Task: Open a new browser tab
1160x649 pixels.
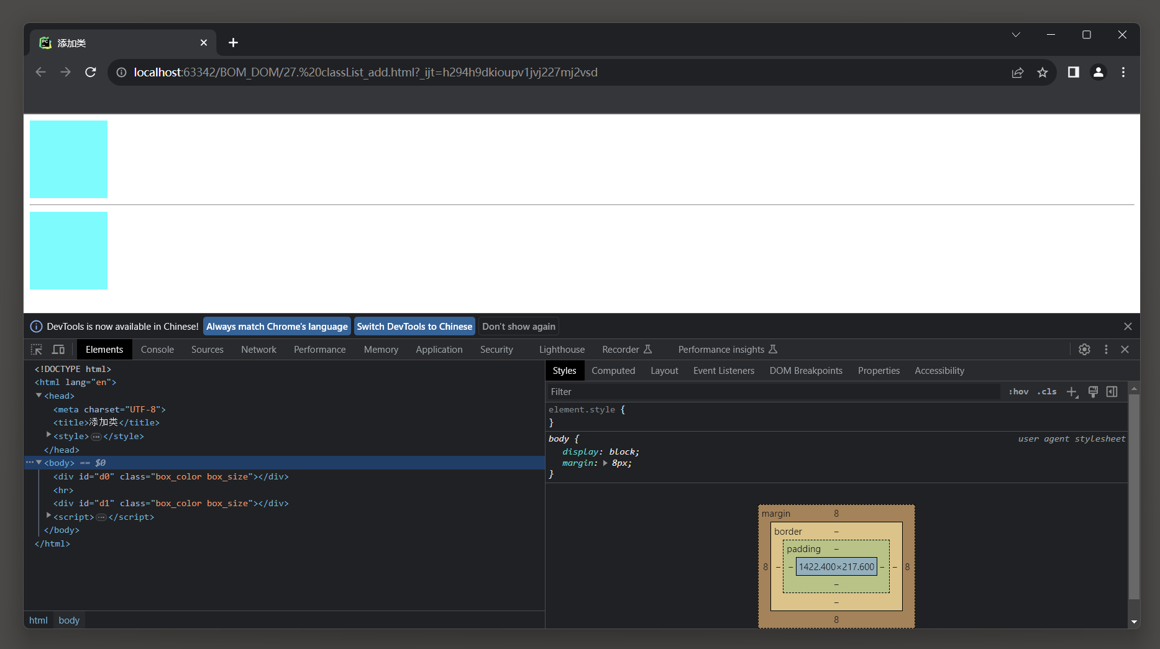Action: tap(233, 42)
